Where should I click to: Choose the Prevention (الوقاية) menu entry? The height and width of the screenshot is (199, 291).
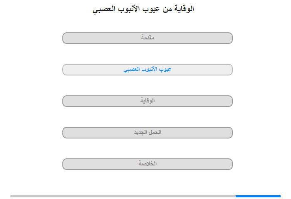pos(147,101)
